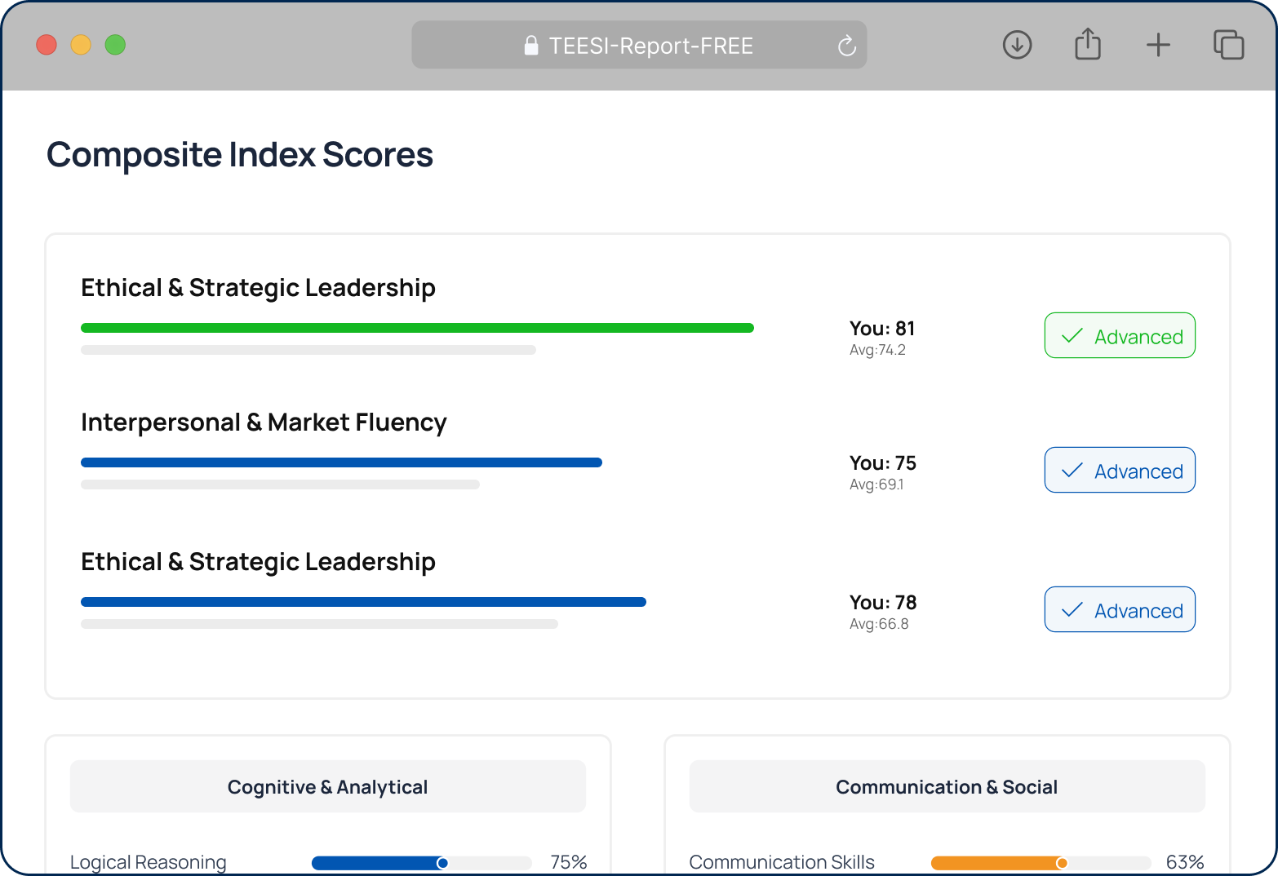This screenshot has width=1278, height=876.
Task: Reload the page with the refresh icon
Action: tap(847, 46)
